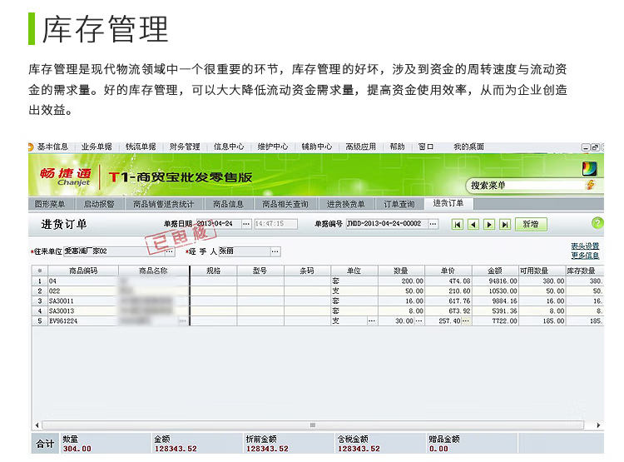This screenshot has height=462, width=624.
Task: Go to the first record navigation arrow
Action: pos(458,225)
